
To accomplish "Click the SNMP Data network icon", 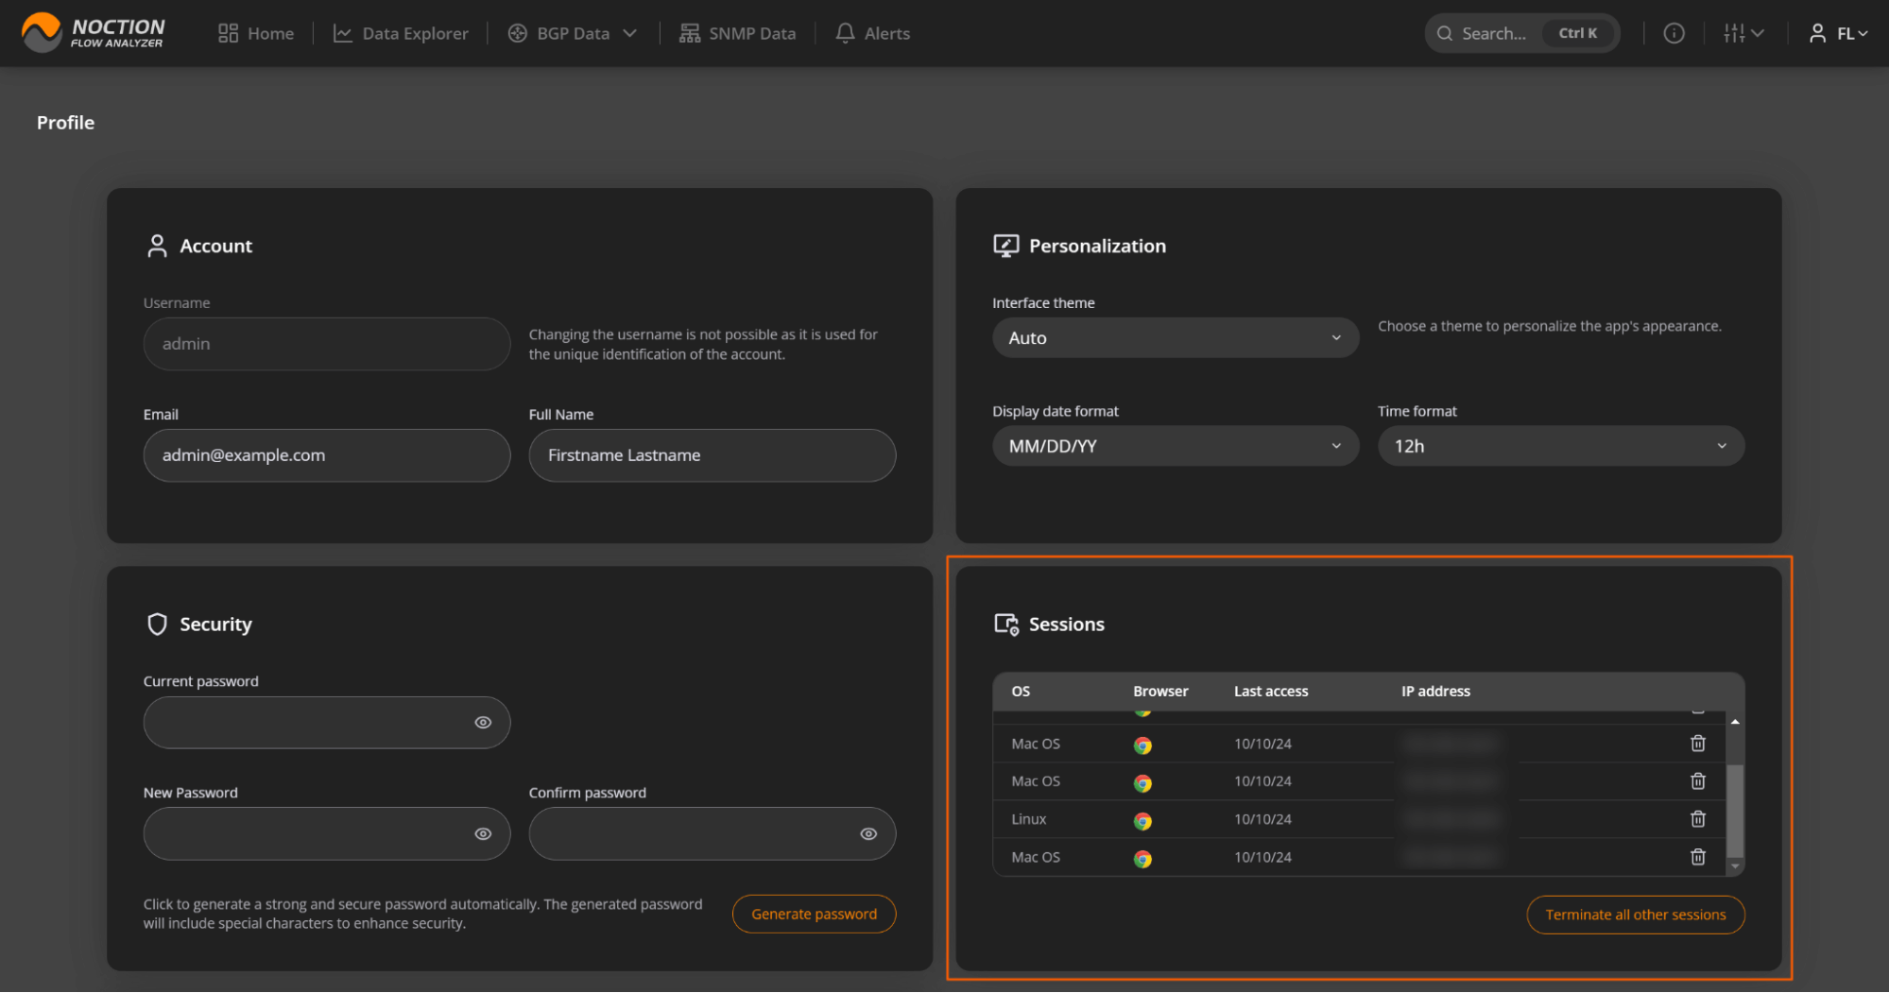I will coord(690,33).
